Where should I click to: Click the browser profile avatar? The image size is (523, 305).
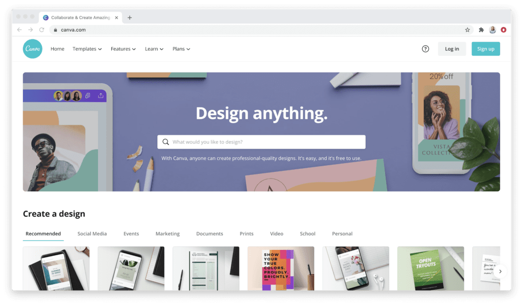[x=493, y=30]
